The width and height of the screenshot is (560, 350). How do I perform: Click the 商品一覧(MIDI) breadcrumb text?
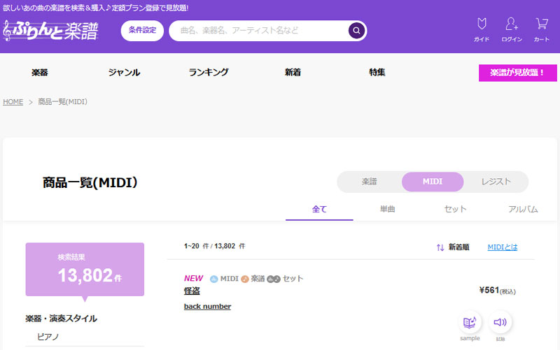point(63,102)
